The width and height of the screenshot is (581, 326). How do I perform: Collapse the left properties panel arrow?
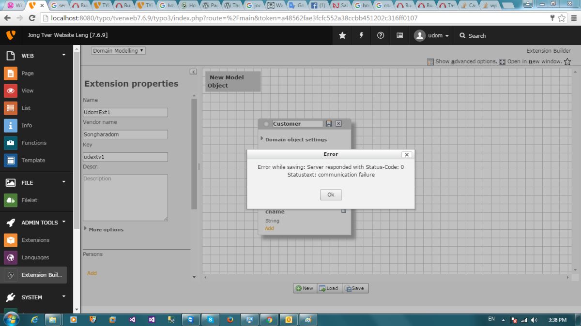tap(193, 72)
